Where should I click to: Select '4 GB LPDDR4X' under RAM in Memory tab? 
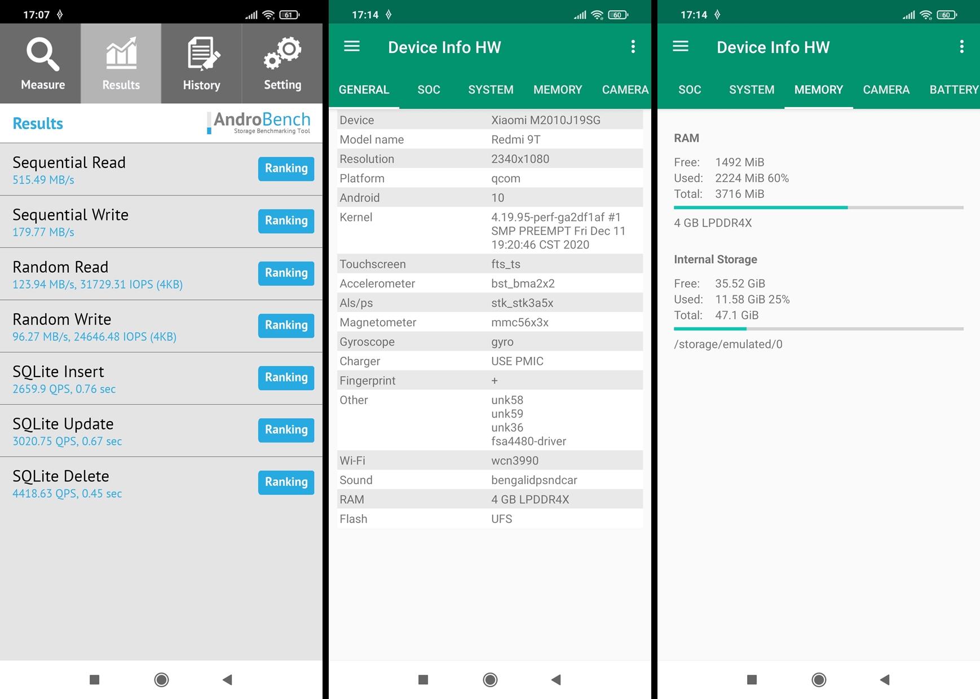tap(713, 223)
